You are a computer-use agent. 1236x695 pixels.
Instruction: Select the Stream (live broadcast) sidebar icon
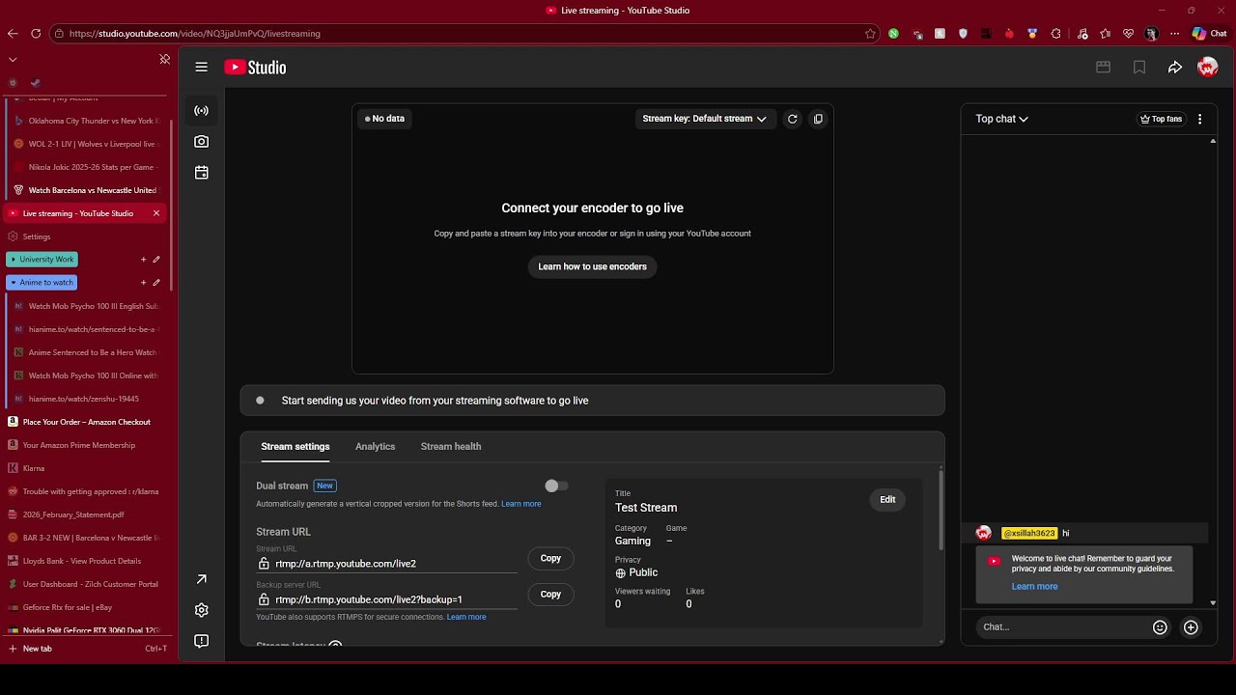coord(201,110)
